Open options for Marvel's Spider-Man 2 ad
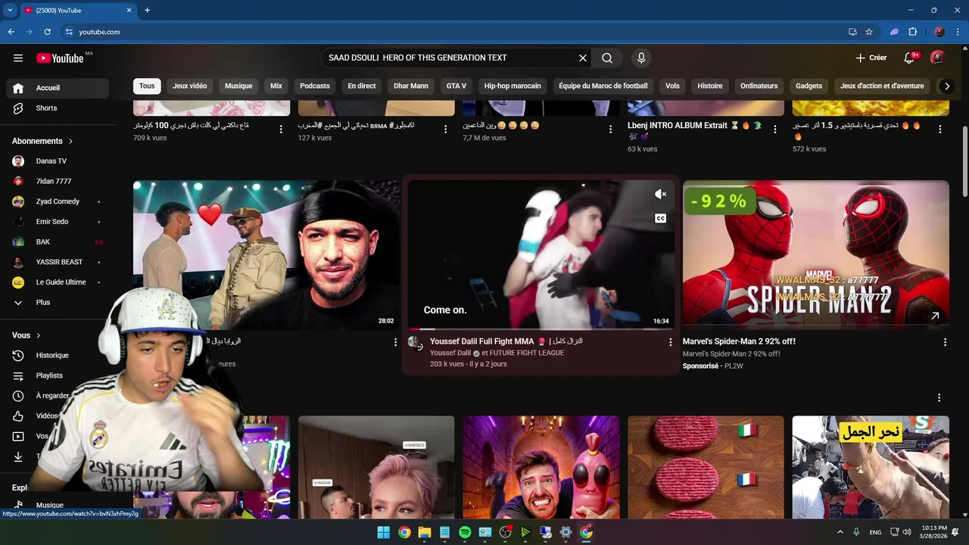Viewport: 969px width, 545px height. coord(945,342)
